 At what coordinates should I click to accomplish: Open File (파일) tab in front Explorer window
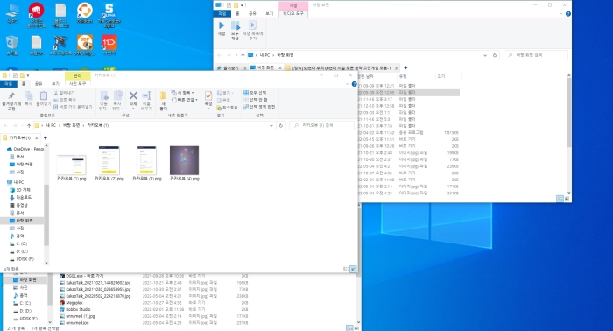pos(8,84)
